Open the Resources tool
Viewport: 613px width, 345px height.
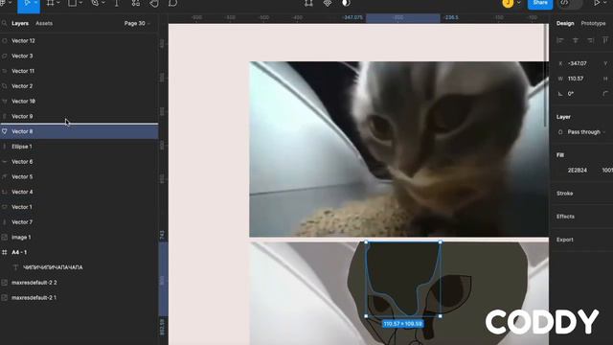coord(136,3)
